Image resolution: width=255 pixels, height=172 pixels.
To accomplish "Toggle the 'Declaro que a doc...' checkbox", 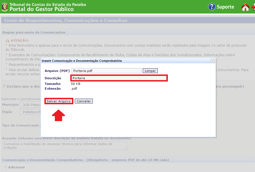I will (4, 86).
